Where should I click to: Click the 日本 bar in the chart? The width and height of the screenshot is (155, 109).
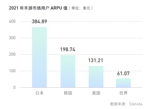tap(39, 57)
